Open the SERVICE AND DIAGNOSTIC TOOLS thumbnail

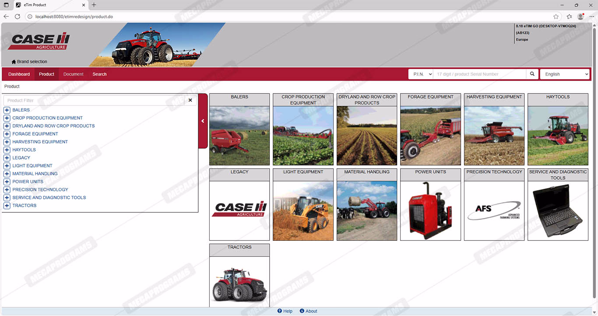coord(558,205)
